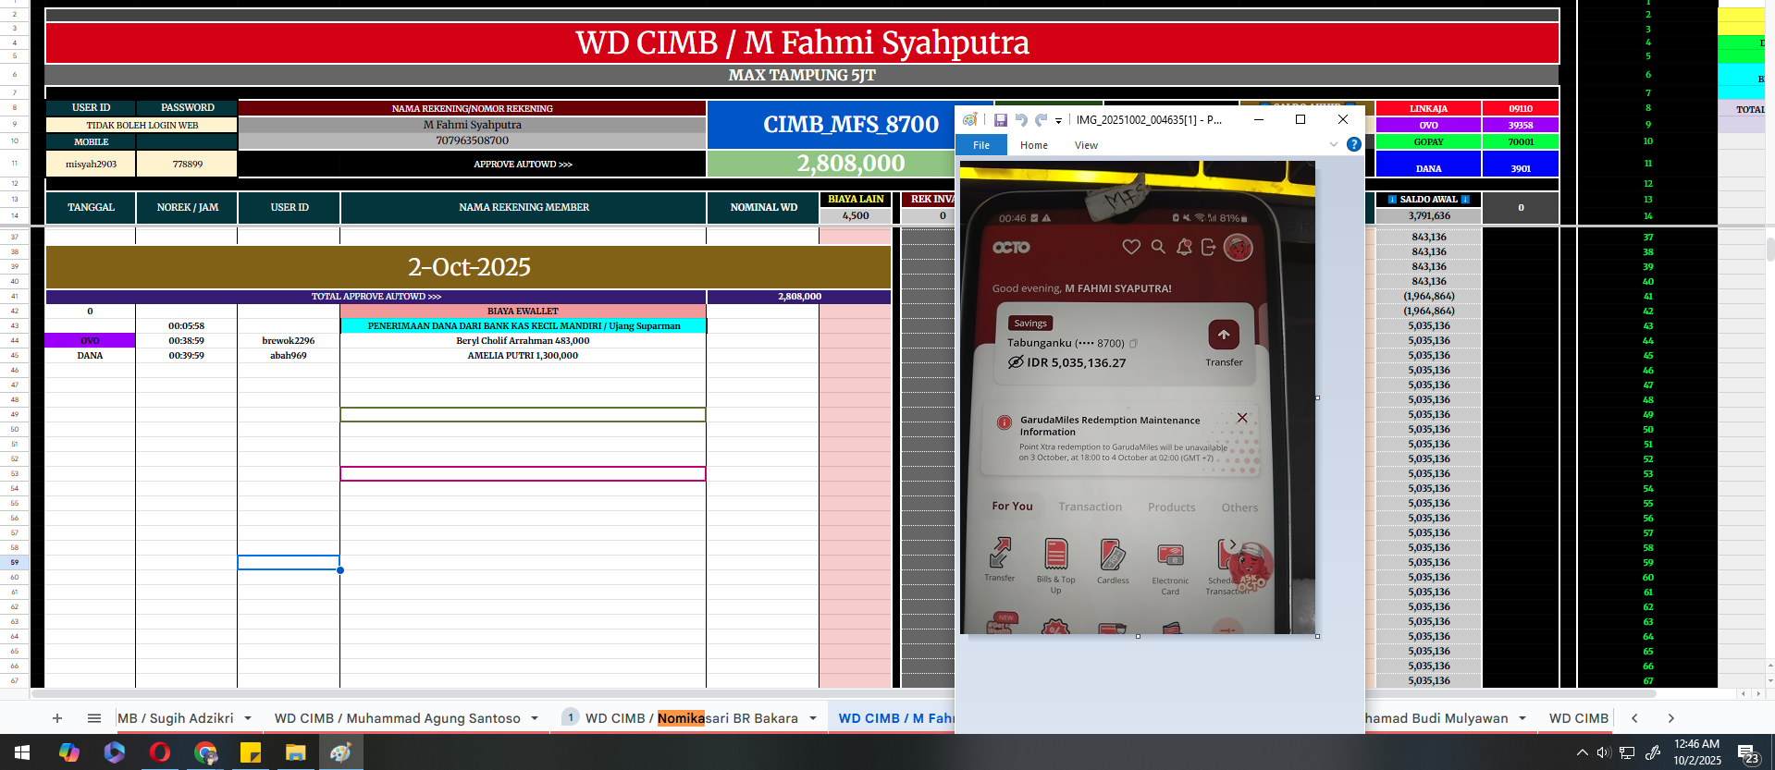Redo the last Paint action

tap(1041, 120)
